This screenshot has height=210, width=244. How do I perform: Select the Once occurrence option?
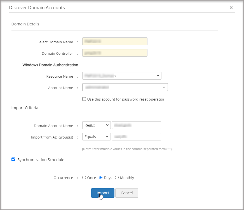84,178
